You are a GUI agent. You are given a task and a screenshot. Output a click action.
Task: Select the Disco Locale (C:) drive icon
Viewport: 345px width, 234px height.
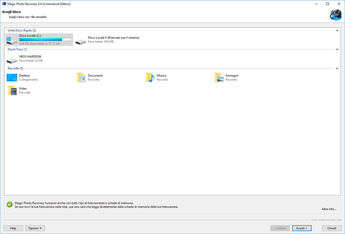(12, 41)
